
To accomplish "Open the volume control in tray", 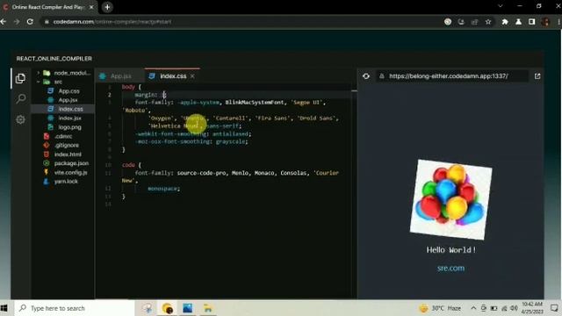I will point(514,308).
